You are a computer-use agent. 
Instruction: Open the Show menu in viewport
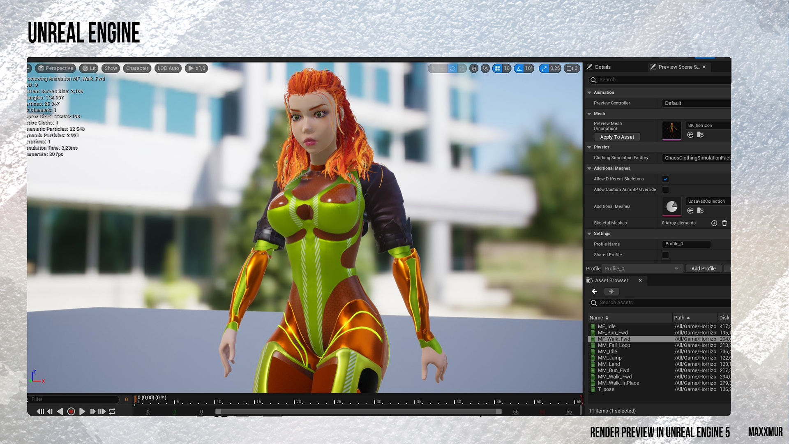pos(111,68)
